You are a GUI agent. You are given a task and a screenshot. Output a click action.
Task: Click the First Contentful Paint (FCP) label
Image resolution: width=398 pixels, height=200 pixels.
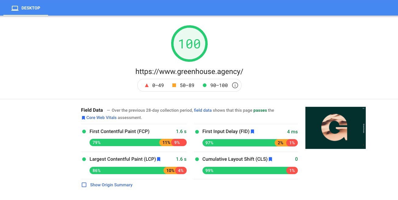tap(119, 132)
